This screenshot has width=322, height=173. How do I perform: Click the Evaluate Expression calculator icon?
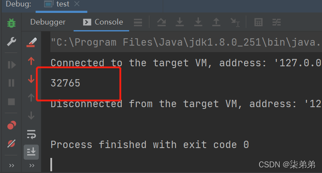coord(258,22)
